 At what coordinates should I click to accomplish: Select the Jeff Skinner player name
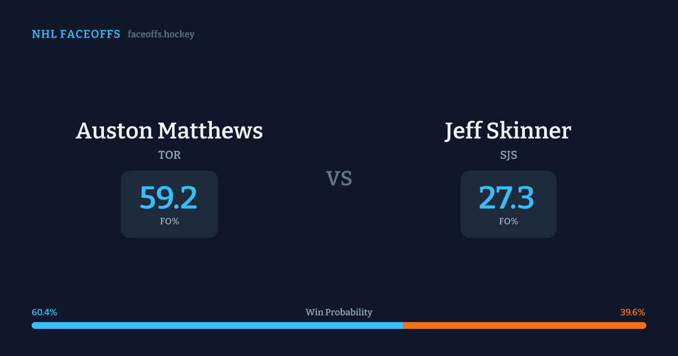click(508, 131)
